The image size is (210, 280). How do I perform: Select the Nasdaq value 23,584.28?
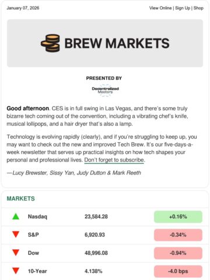pos(96,216)
